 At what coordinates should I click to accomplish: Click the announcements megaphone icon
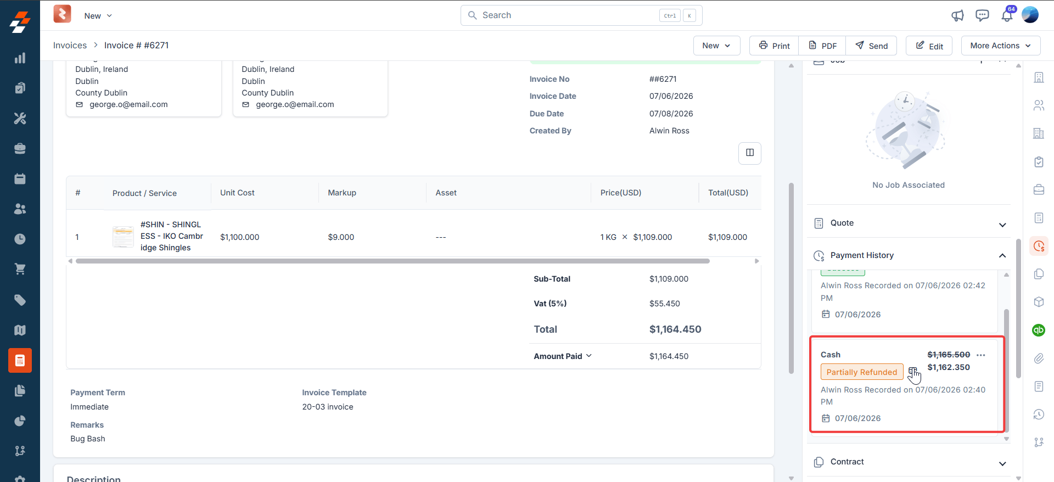(957, 15)
